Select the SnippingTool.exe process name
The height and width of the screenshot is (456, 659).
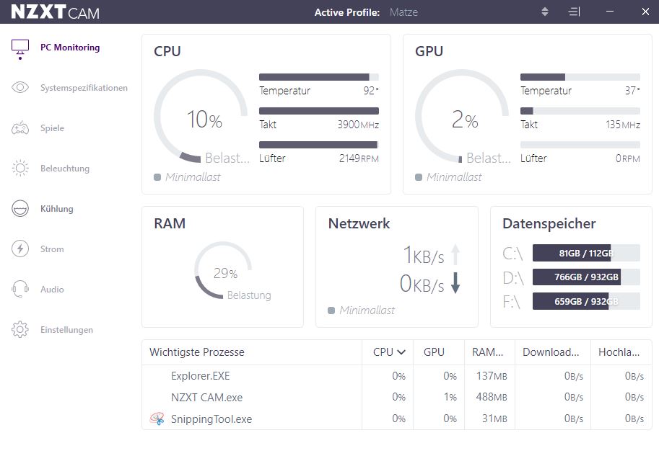(211, 419)
